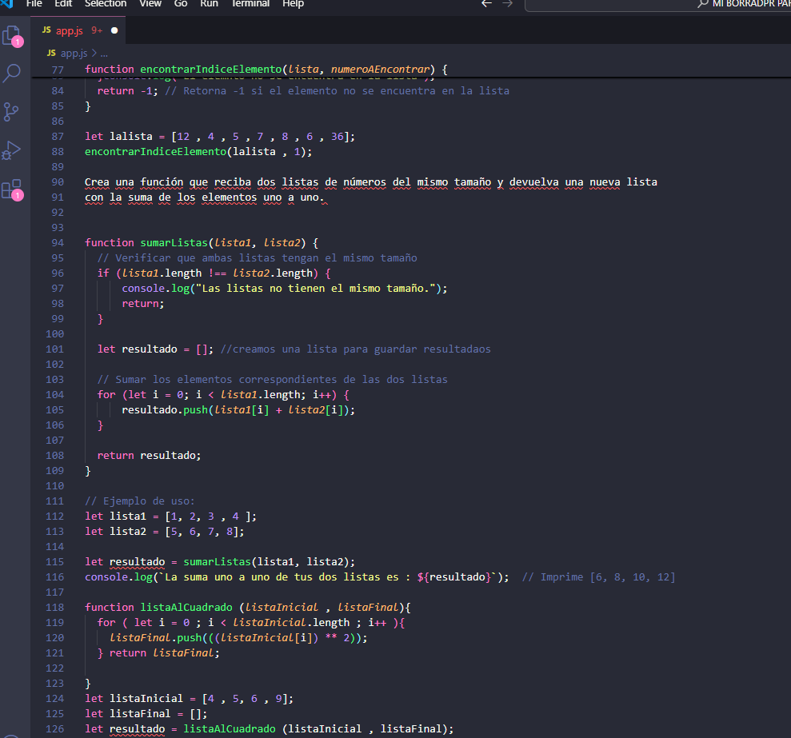Click the app.js breadcrumb item
Image resolution: width=791 pixels, height=738 pixels.
pos(74,53)
